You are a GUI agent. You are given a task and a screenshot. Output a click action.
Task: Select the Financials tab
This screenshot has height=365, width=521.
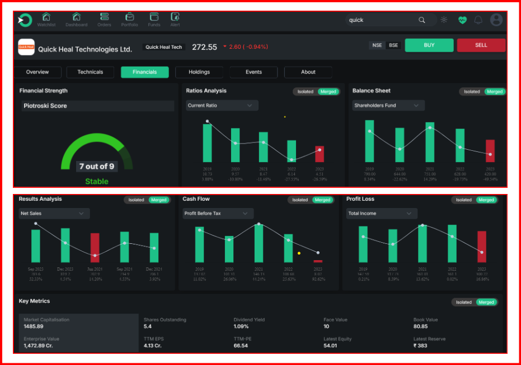(x=145, y=72)
